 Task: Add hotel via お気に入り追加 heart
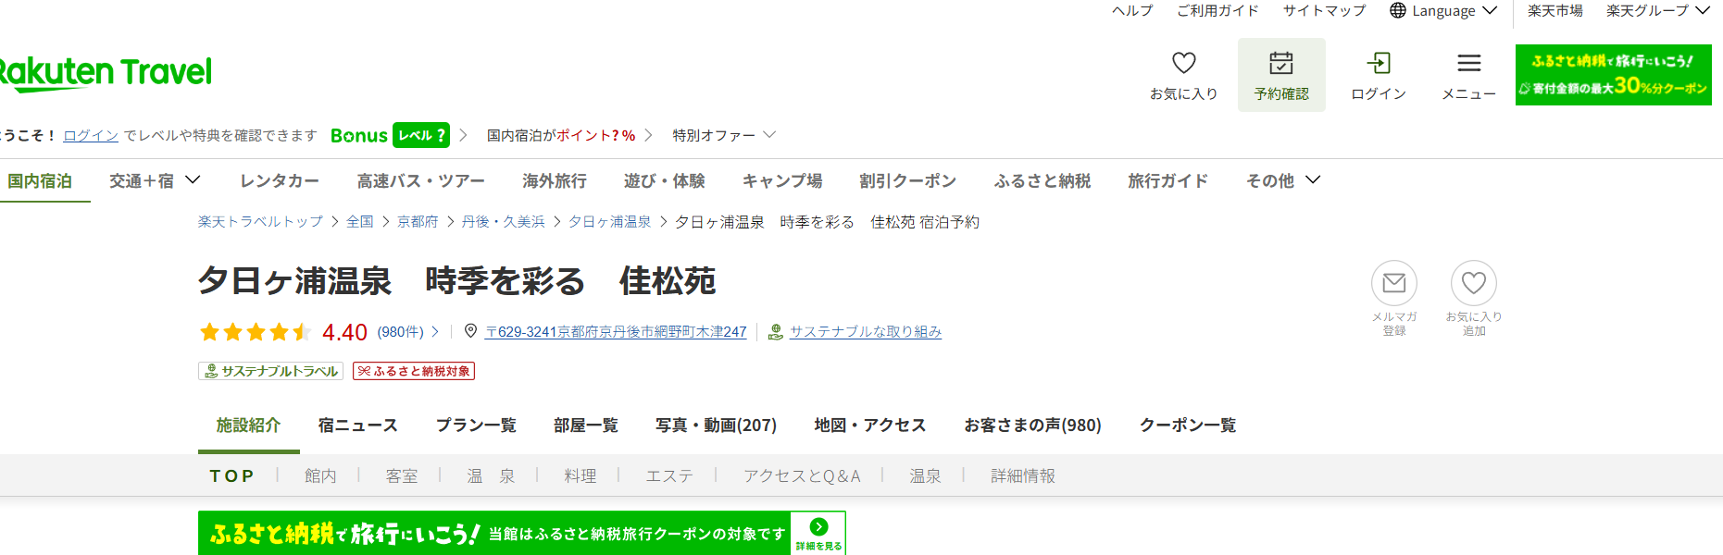coord(1473,283)
